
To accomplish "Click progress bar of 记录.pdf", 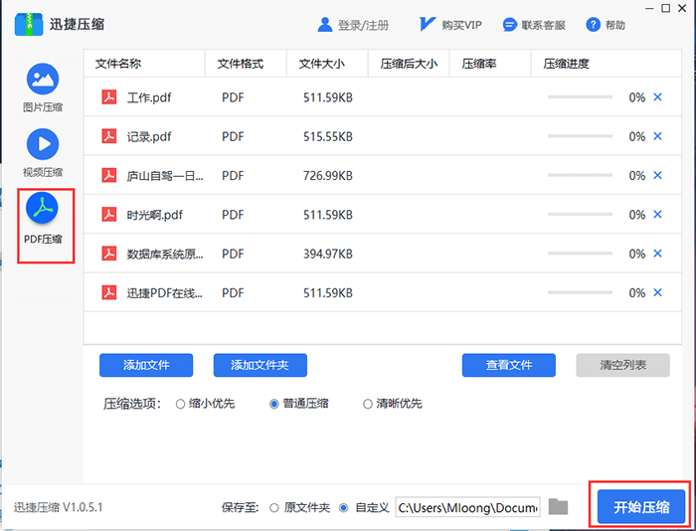I will point(580,136).
